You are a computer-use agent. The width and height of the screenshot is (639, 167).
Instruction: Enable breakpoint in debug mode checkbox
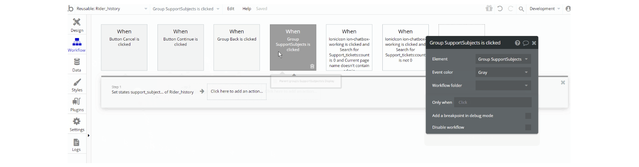(x=528, y=116)
